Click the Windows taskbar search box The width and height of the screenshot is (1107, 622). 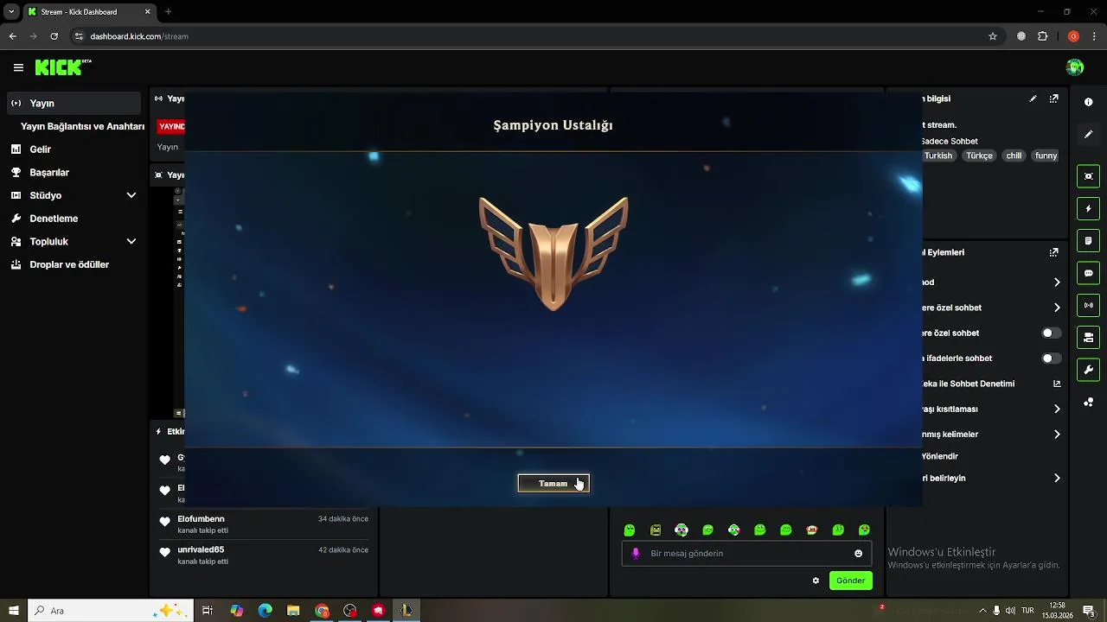click(x=111, y=611)
